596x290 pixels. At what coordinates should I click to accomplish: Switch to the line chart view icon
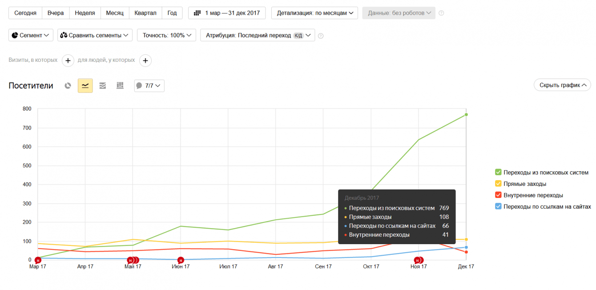(85, 86)
